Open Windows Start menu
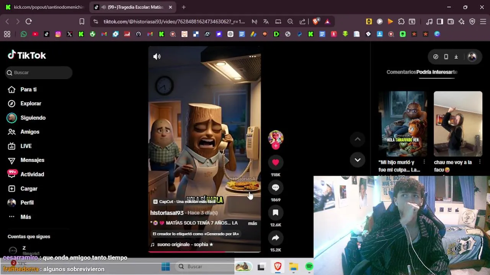Image resolution: width=490 pixels, height=275 pixels. tap(165, 267)
